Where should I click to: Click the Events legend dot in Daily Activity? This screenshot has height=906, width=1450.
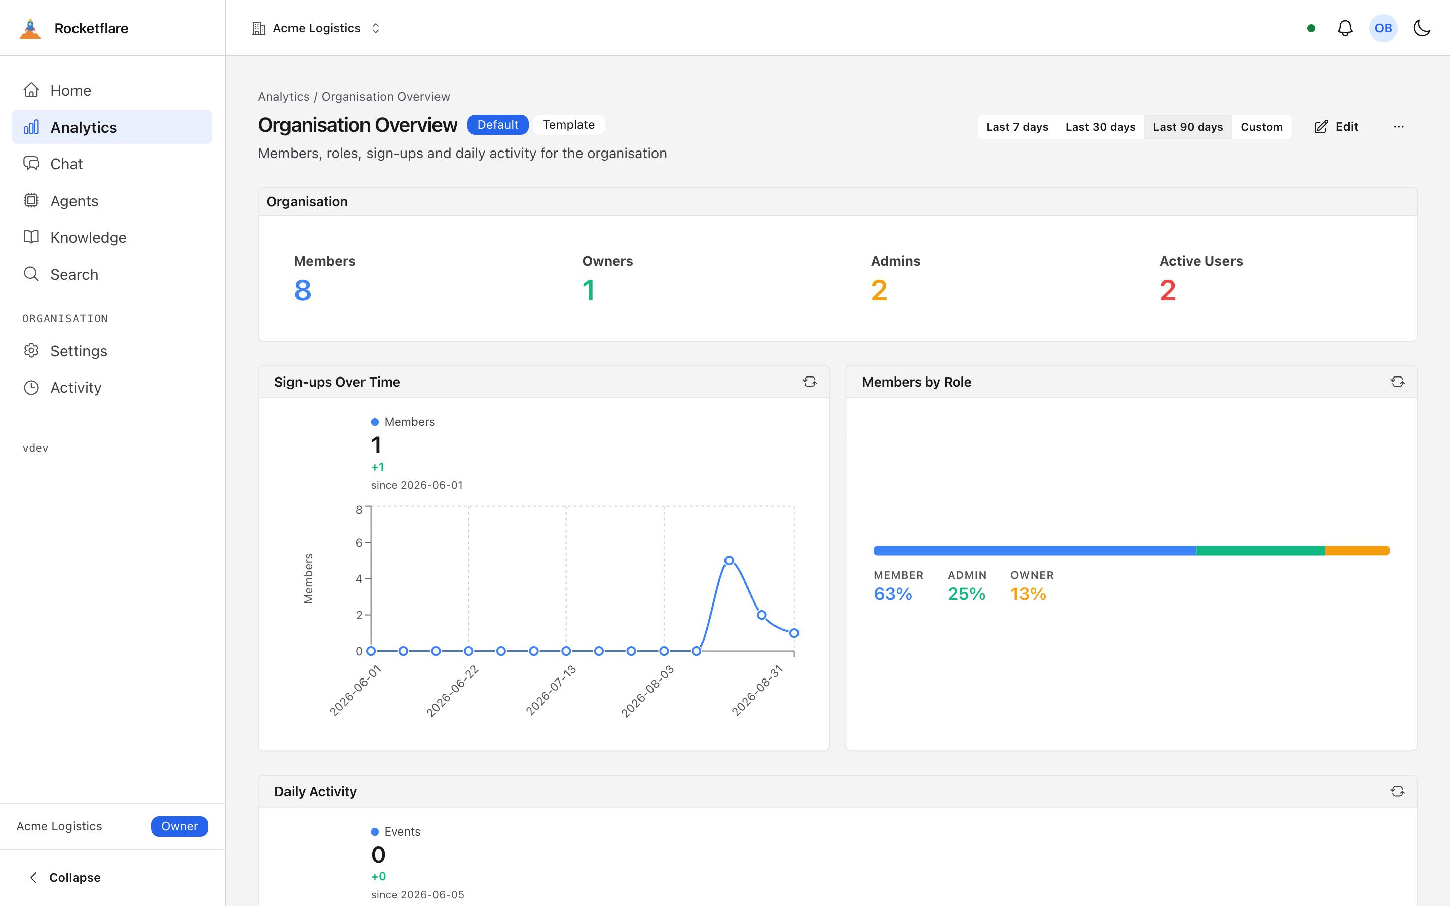click(x=375, y=832)
